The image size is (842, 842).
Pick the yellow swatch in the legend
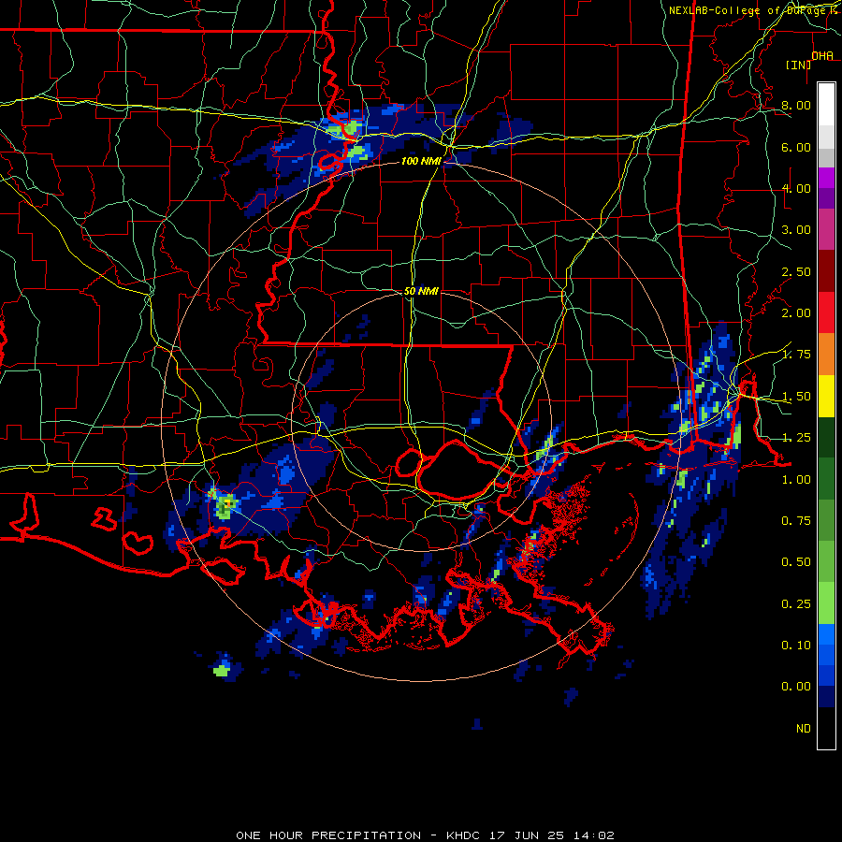point(826,396)
